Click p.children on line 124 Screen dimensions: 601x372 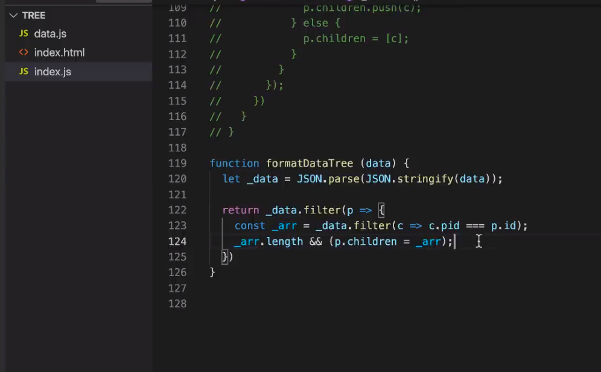click(x=366, y=242)
